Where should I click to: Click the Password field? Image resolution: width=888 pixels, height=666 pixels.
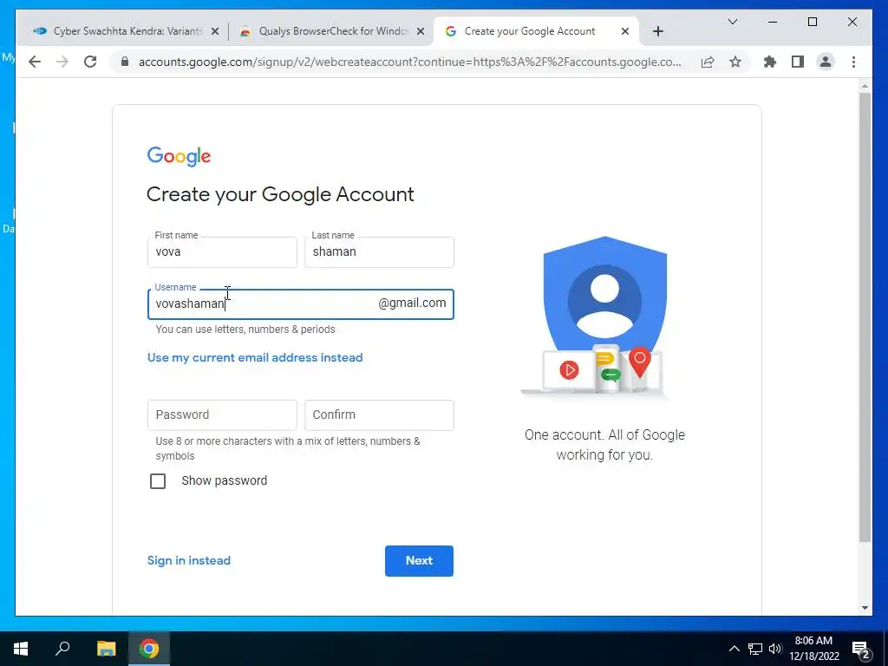point(222,415)
